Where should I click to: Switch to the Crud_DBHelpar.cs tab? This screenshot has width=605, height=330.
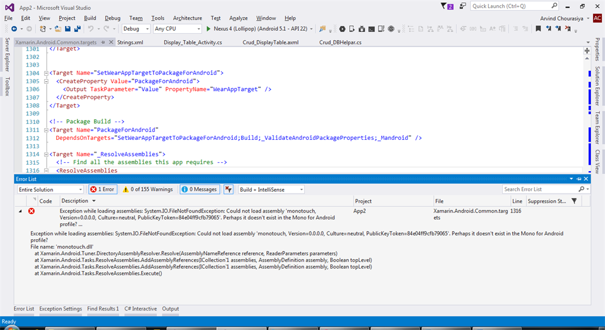(340, 43)
